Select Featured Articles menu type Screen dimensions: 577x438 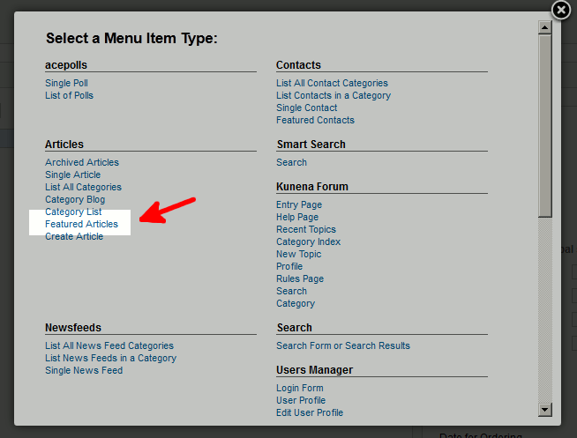point(81,224)
